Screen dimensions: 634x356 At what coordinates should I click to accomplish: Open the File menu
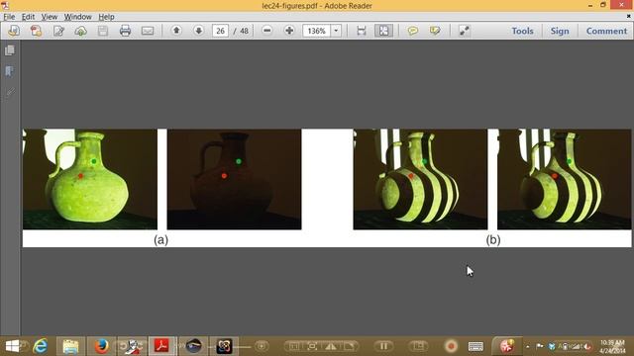click(x=9, y=17)
